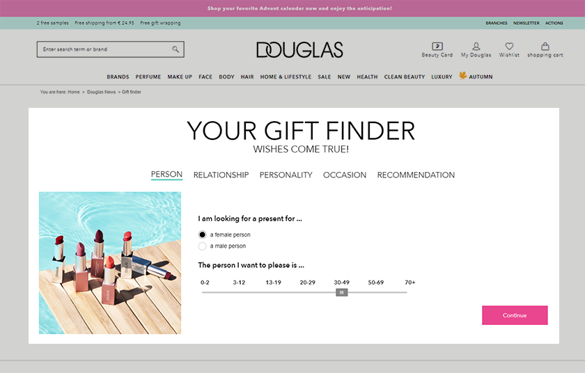Viewport: 585px width, 373px height.
Task: Open the Sale menu
Action: coord(325,77)
